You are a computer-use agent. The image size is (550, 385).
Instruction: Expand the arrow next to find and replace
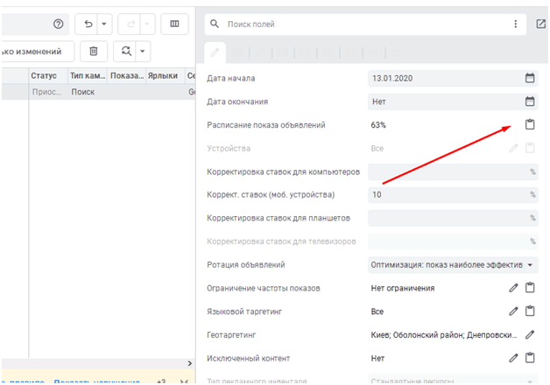143,51
